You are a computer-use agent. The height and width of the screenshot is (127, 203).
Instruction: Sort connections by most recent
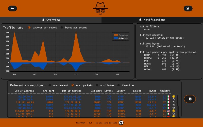49,85
